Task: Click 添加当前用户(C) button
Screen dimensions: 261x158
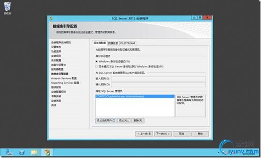Action: pyautogui.click(x=106, y=121)
